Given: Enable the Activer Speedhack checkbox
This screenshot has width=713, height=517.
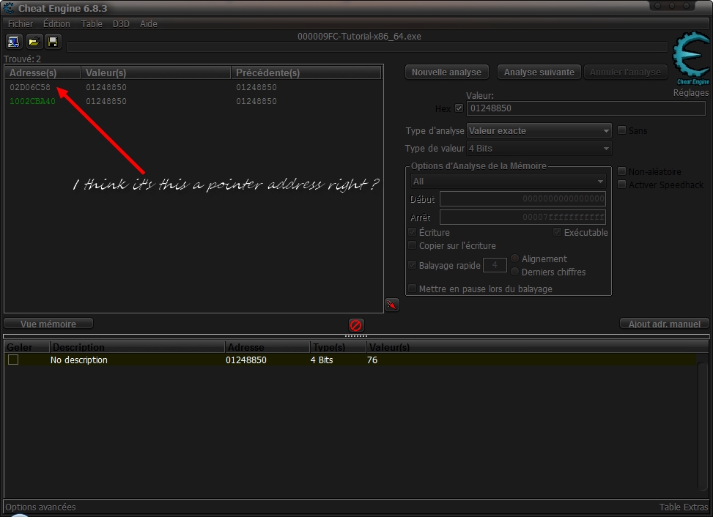Looking at the screenshot, I should pos(621,184).
